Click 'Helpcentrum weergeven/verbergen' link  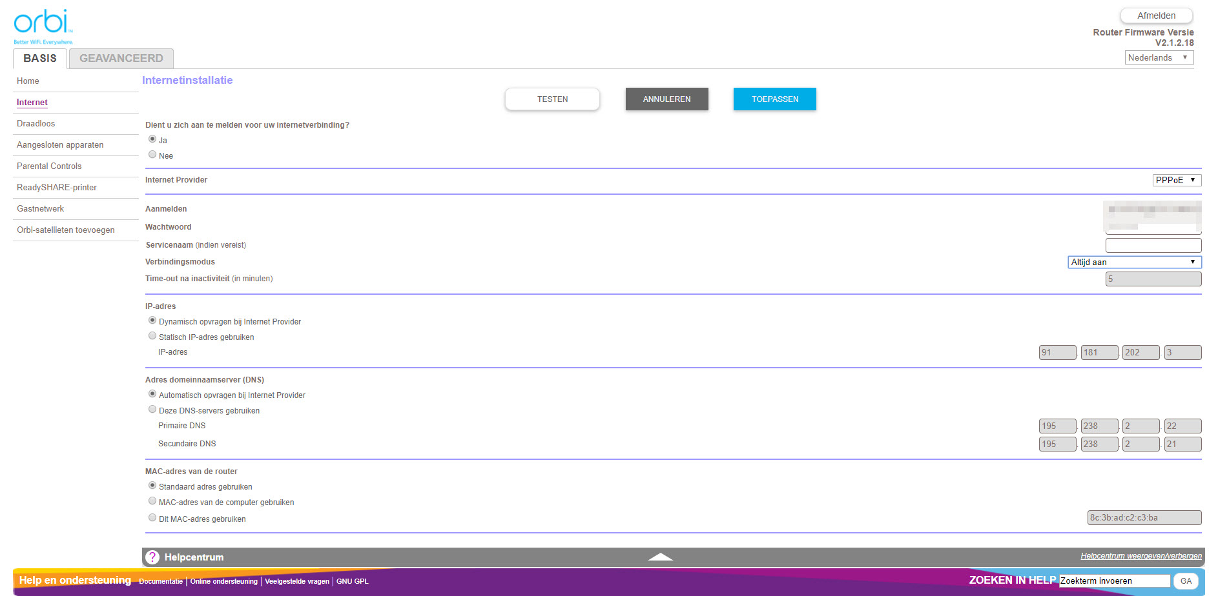coord(1141,556)
